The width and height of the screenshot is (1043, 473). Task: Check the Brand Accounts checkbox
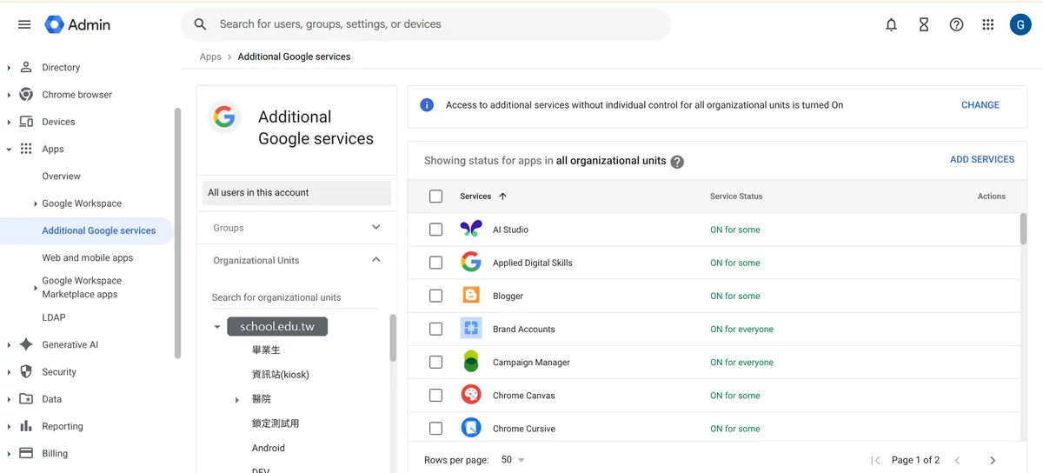(x=436, y=329)
